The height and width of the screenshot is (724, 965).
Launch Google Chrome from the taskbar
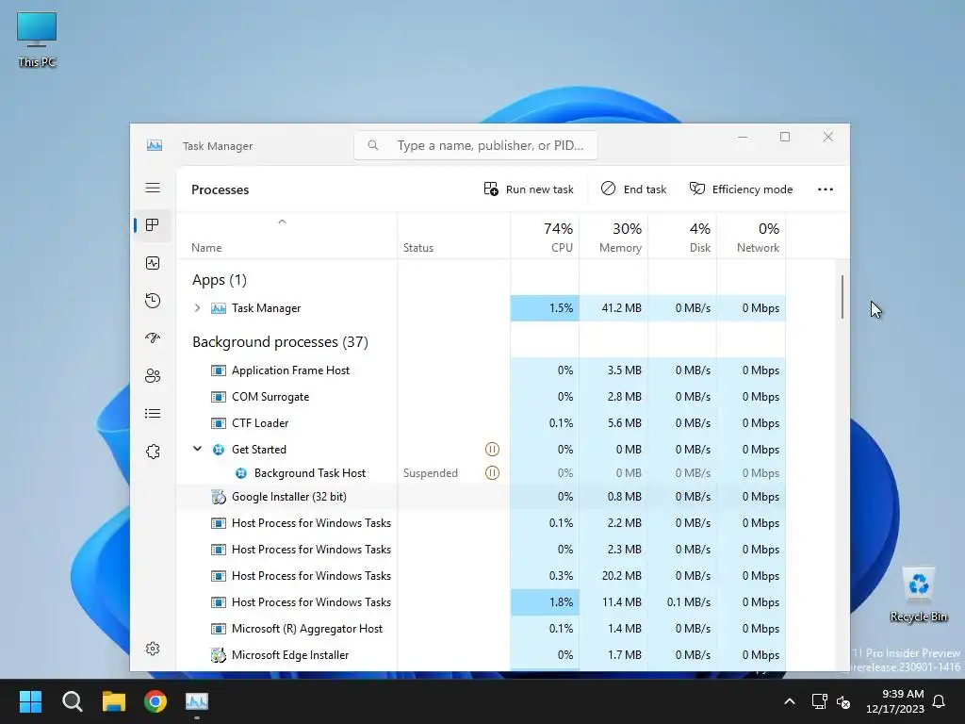pos(155,701)
